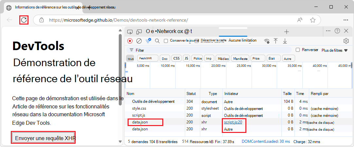
Task: Export HAR file with download arrow
Action: point(285,41)
